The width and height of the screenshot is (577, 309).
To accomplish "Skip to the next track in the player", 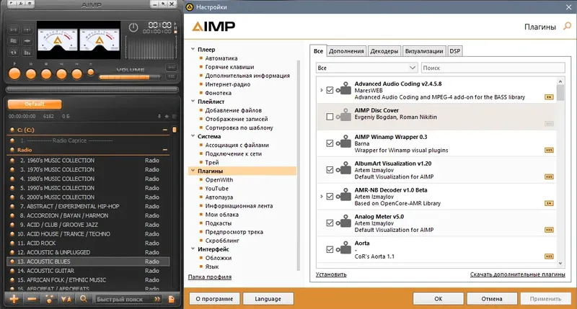I will pos(77,74).
